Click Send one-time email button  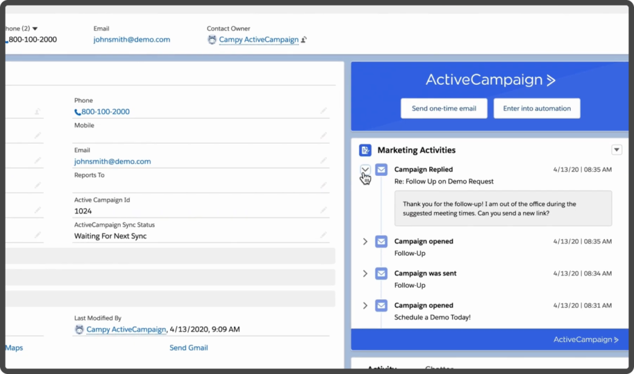point(444,108)
